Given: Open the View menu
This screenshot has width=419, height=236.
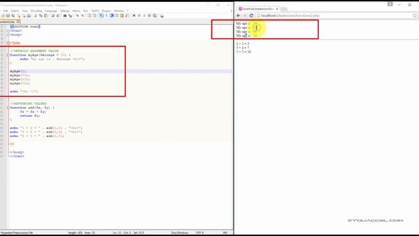Looking at the screenshot, I should (25, 11).
